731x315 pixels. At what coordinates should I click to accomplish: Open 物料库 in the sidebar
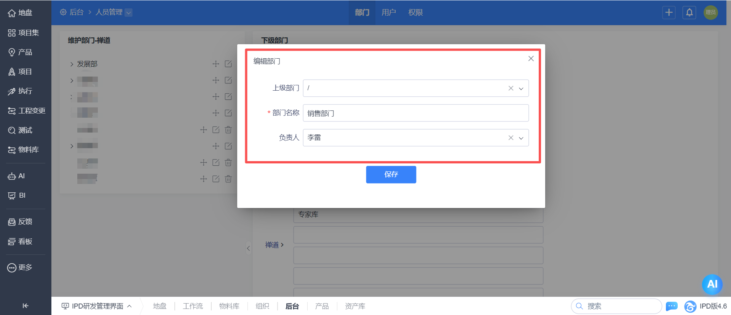23,150
